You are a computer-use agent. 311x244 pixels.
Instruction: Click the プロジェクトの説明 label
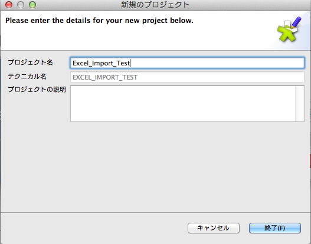coord(37,90)
